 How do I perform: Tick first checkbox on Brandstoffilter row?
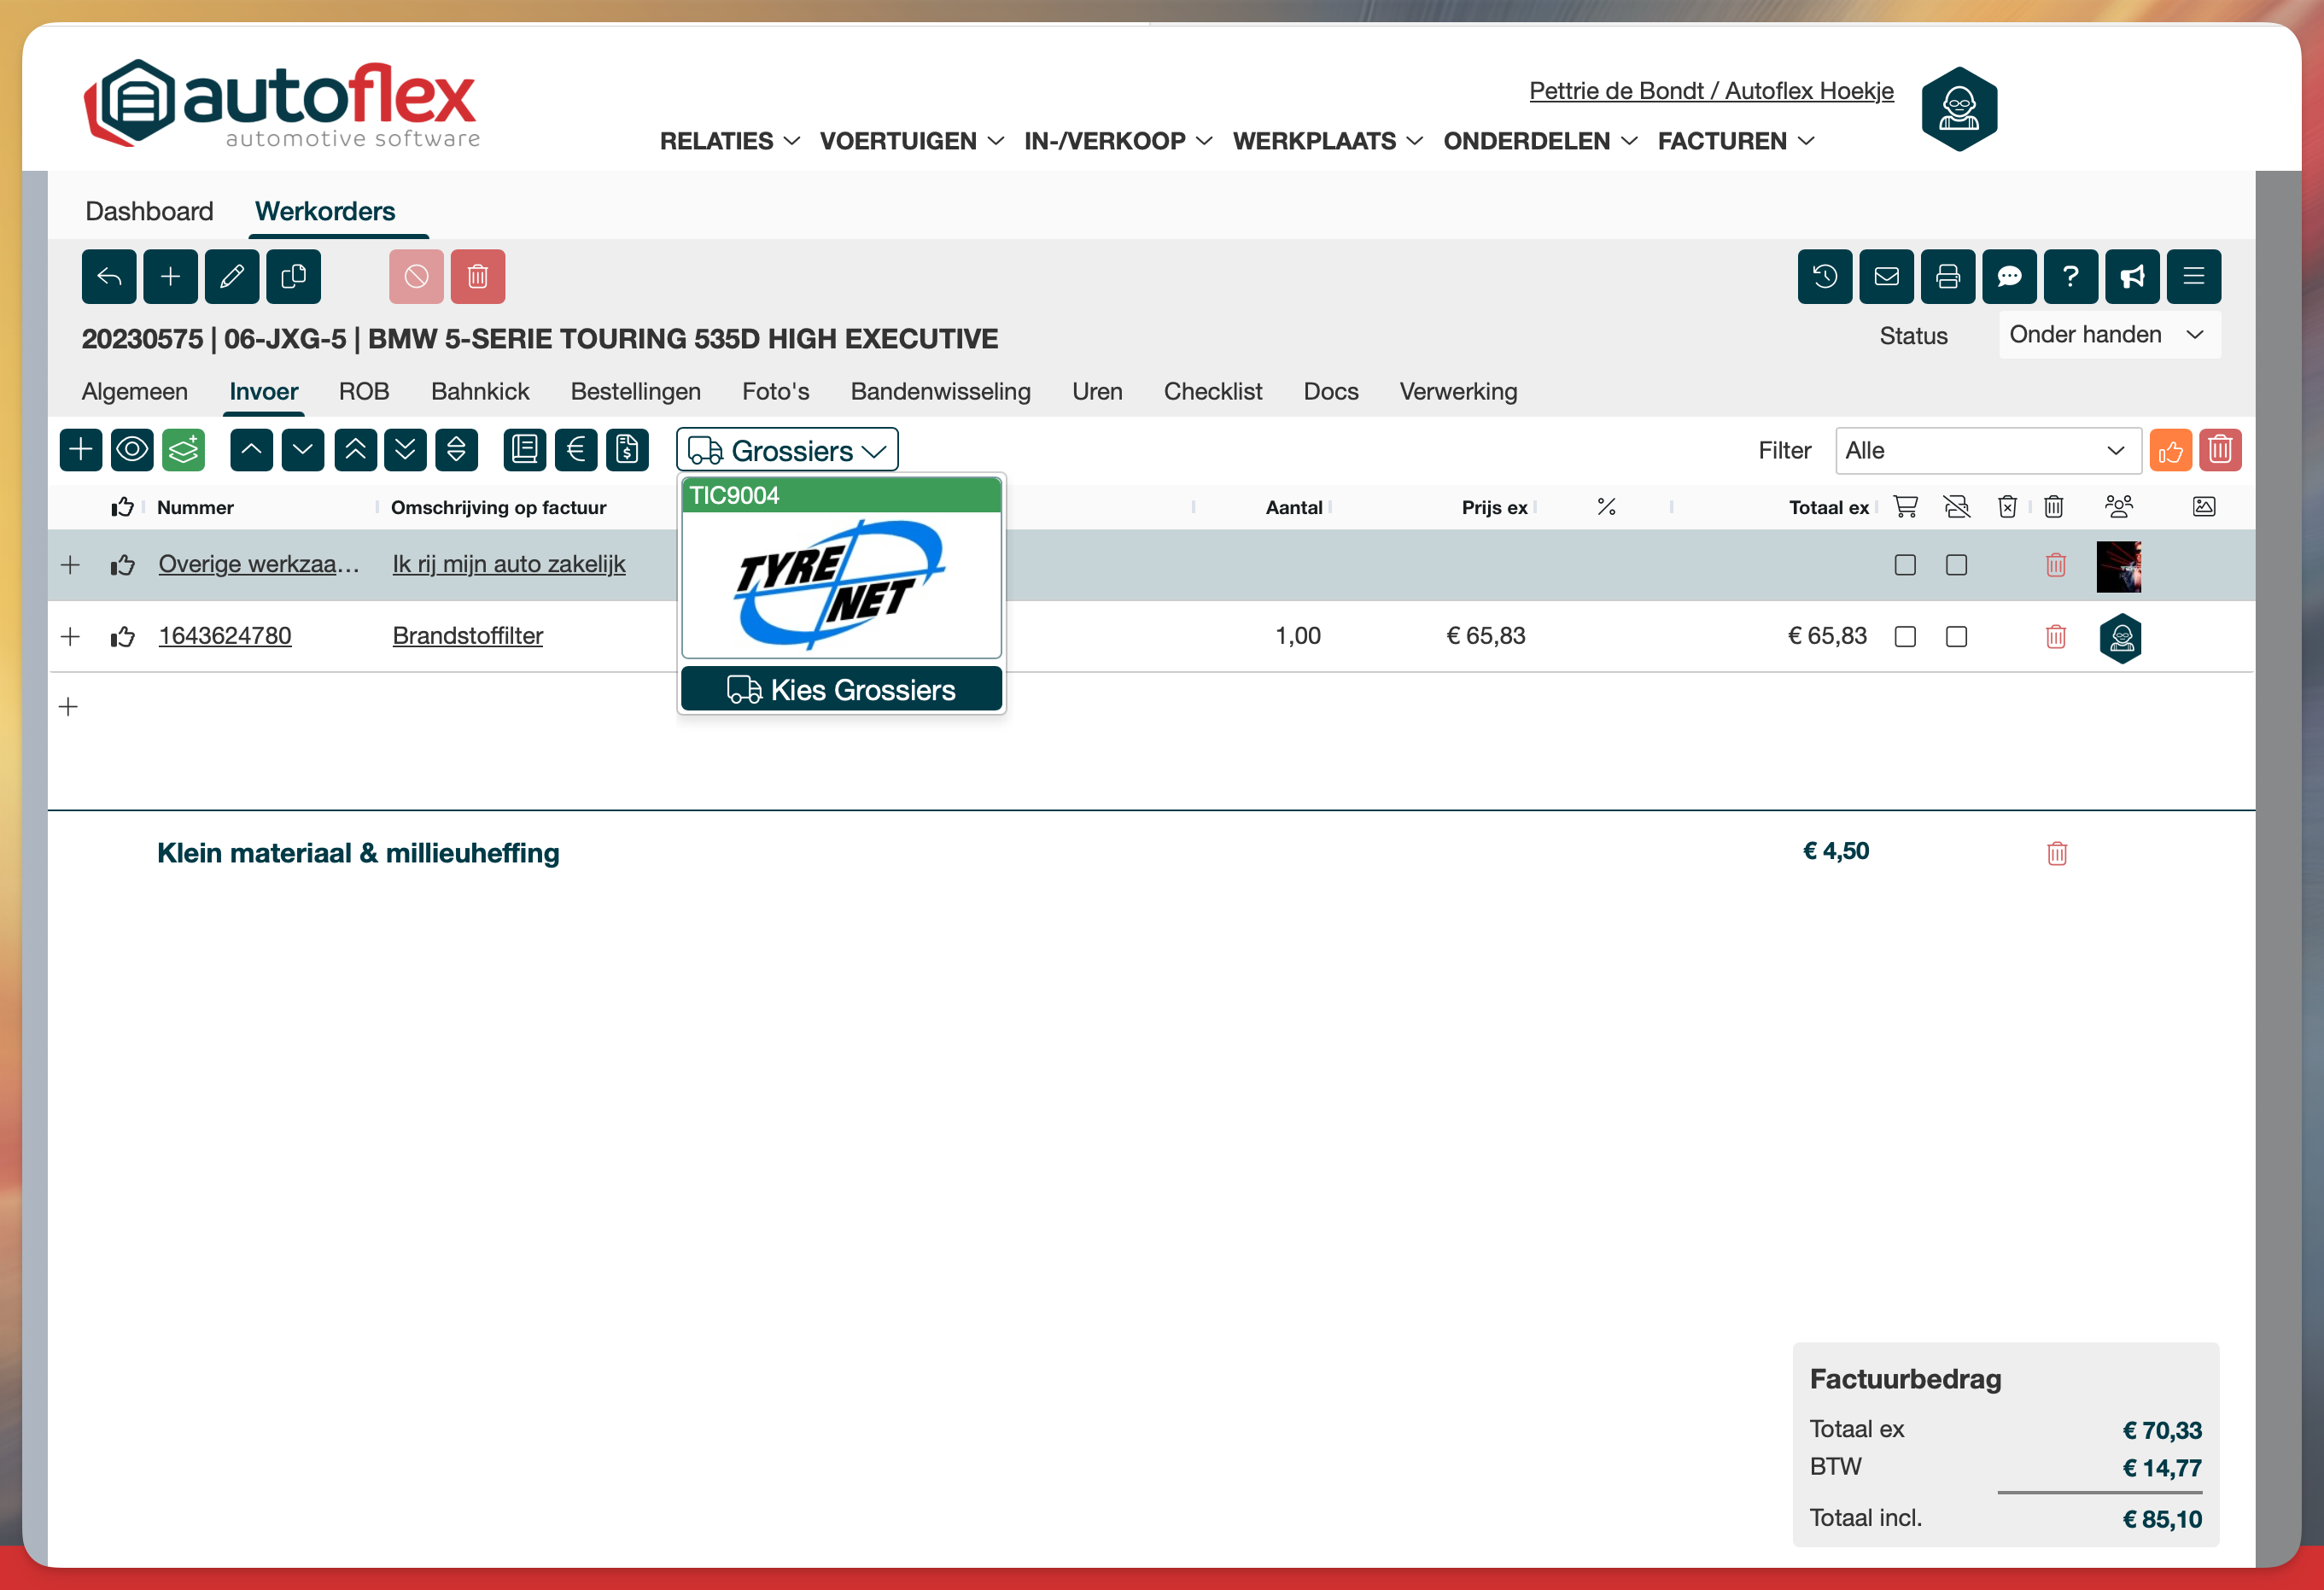[1905, 637]
